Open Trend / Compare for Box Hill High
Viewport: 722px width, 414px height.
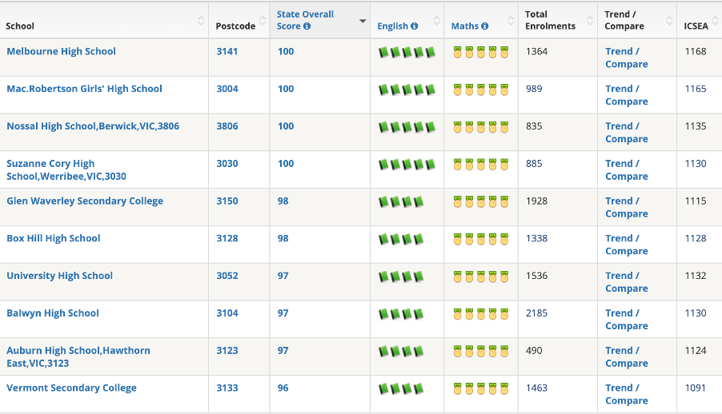[x=626, y=245]
